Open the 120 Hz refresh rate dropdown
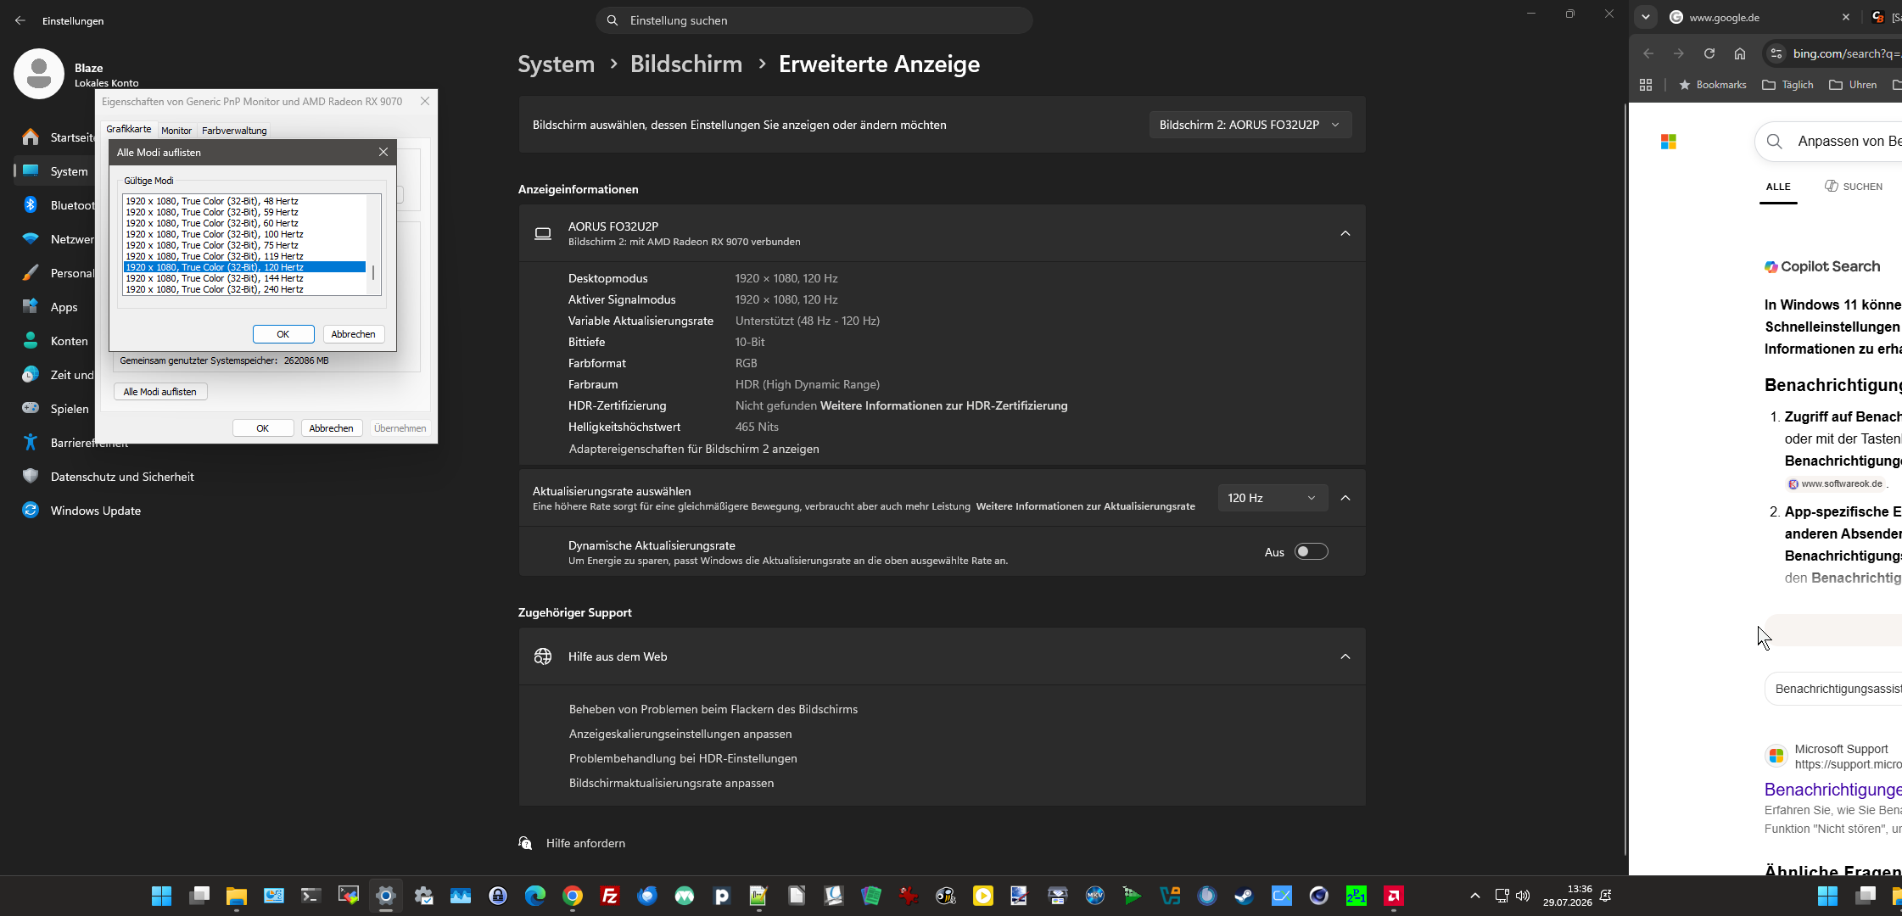 [x=1273, y=498]
